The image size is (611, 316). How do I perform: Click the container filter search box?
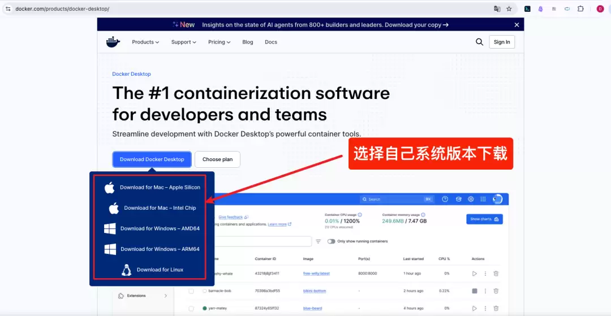coord(263,241)
